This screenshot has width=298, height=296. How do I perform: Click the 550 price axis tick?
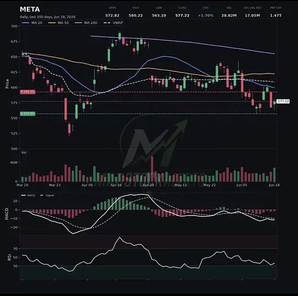[x=14, y=118]
